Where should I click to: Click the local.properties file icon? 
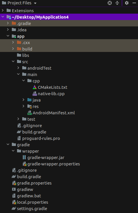[14, 202]
